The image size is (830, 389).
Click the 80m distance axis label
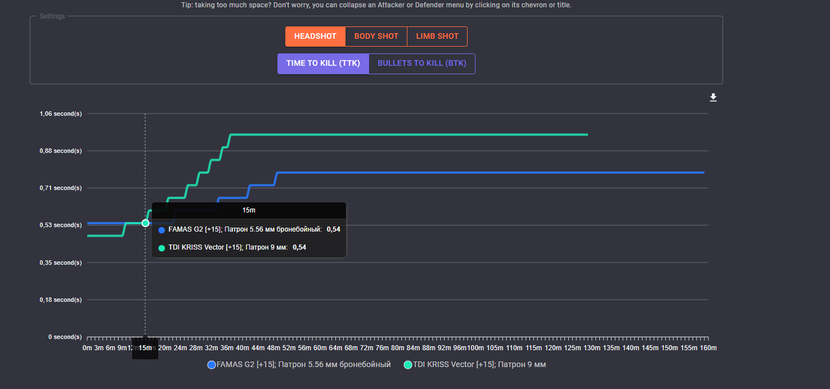tap(398, 348)
